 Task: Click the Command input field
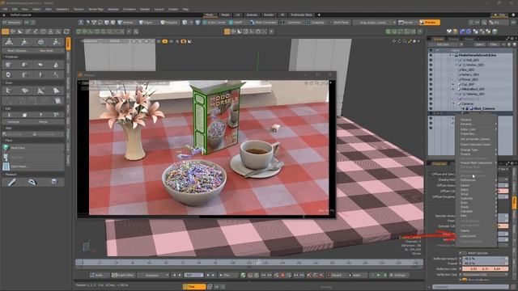pos(470,287)
